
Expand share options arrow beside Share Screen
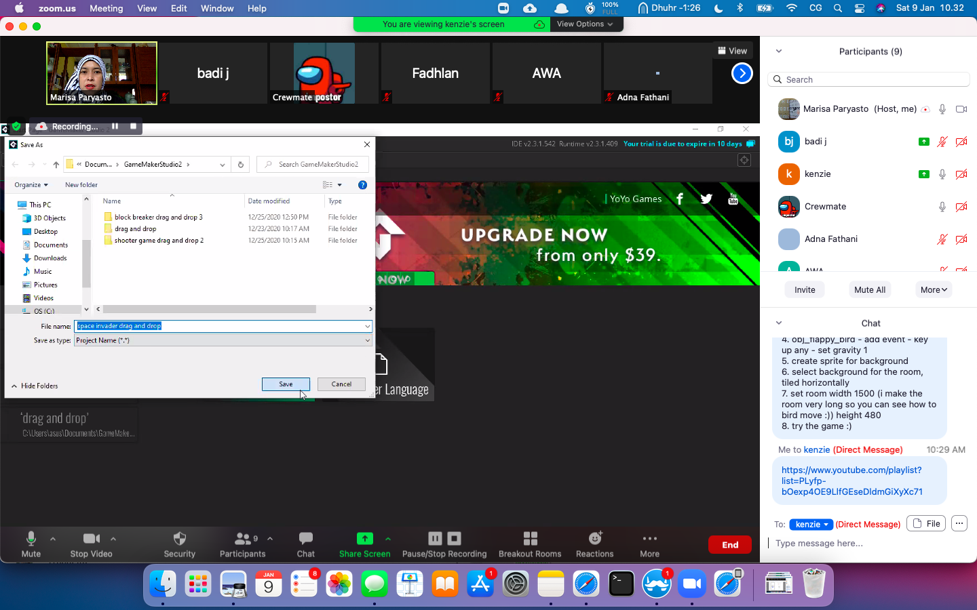click(388, 539)
